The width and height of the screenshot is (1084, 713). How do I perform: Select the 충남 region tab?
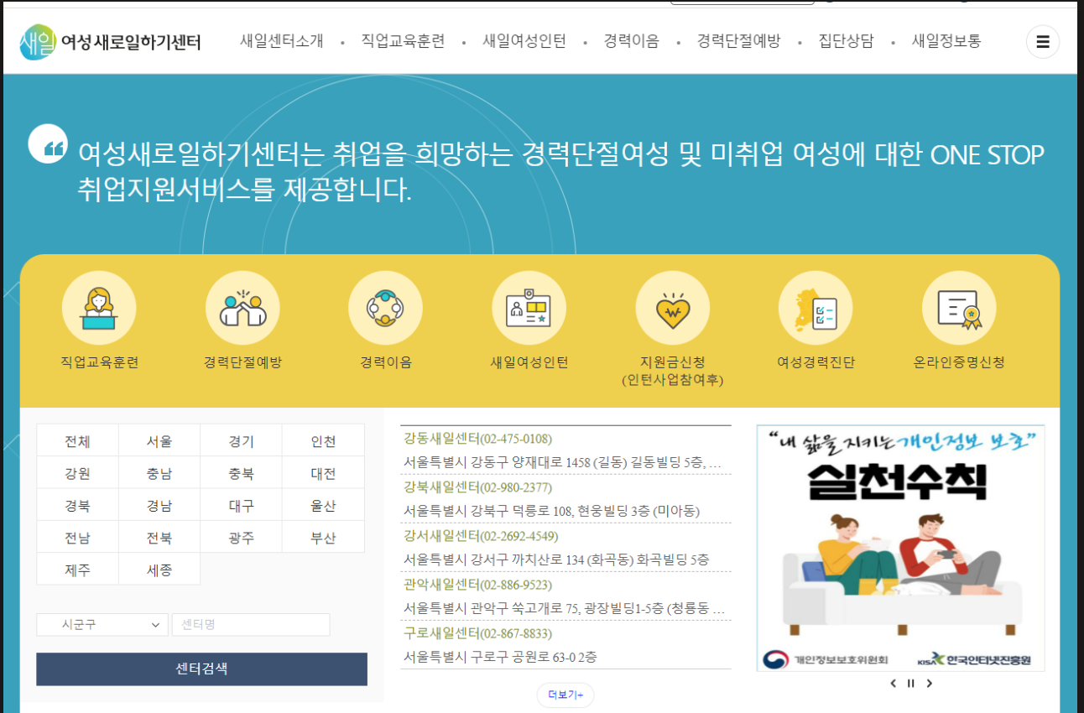click(x=159, y=473)
